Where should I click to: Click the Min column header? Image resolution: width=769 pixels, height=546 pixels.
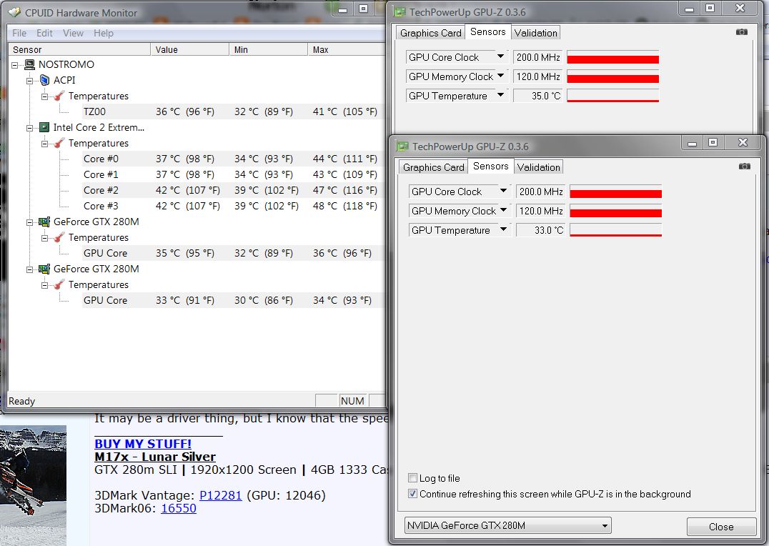click(x=268, y=49)
